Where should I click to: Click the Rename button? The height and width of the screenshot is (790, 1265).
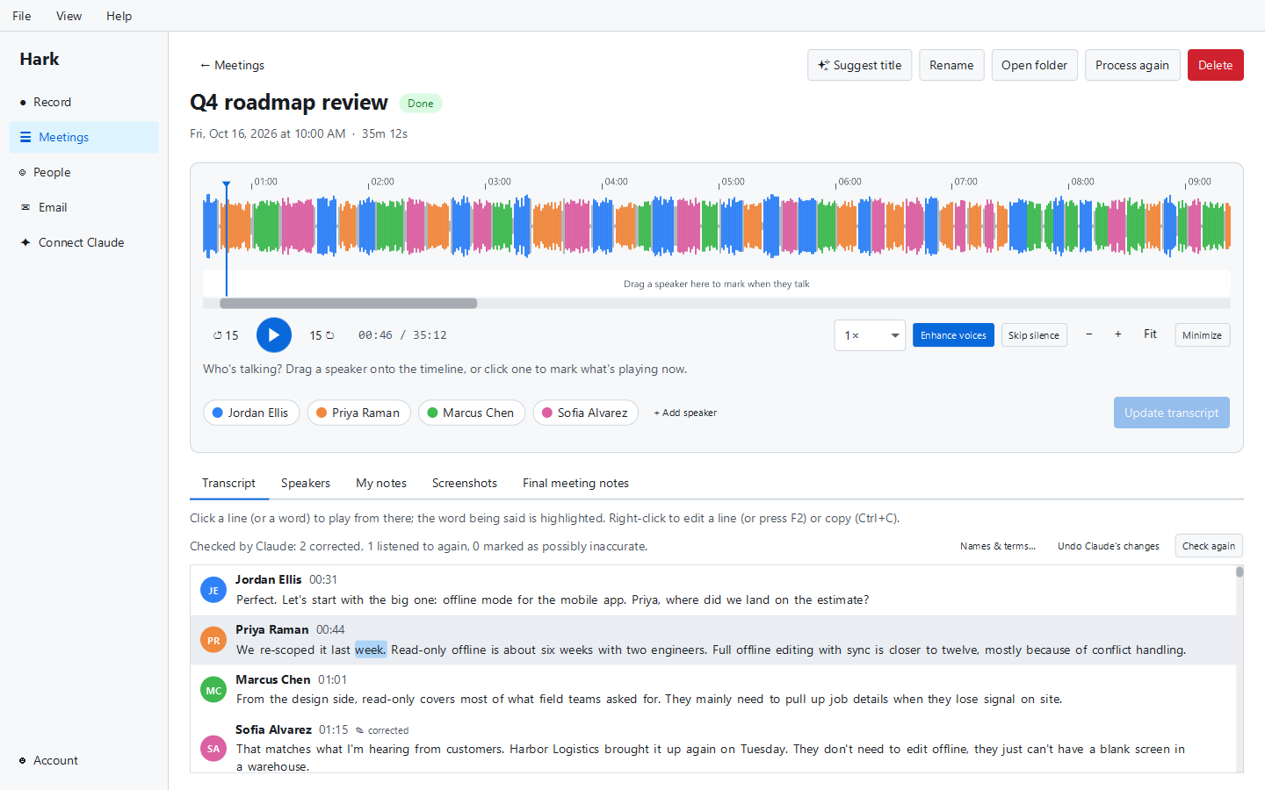pos(951,65)
